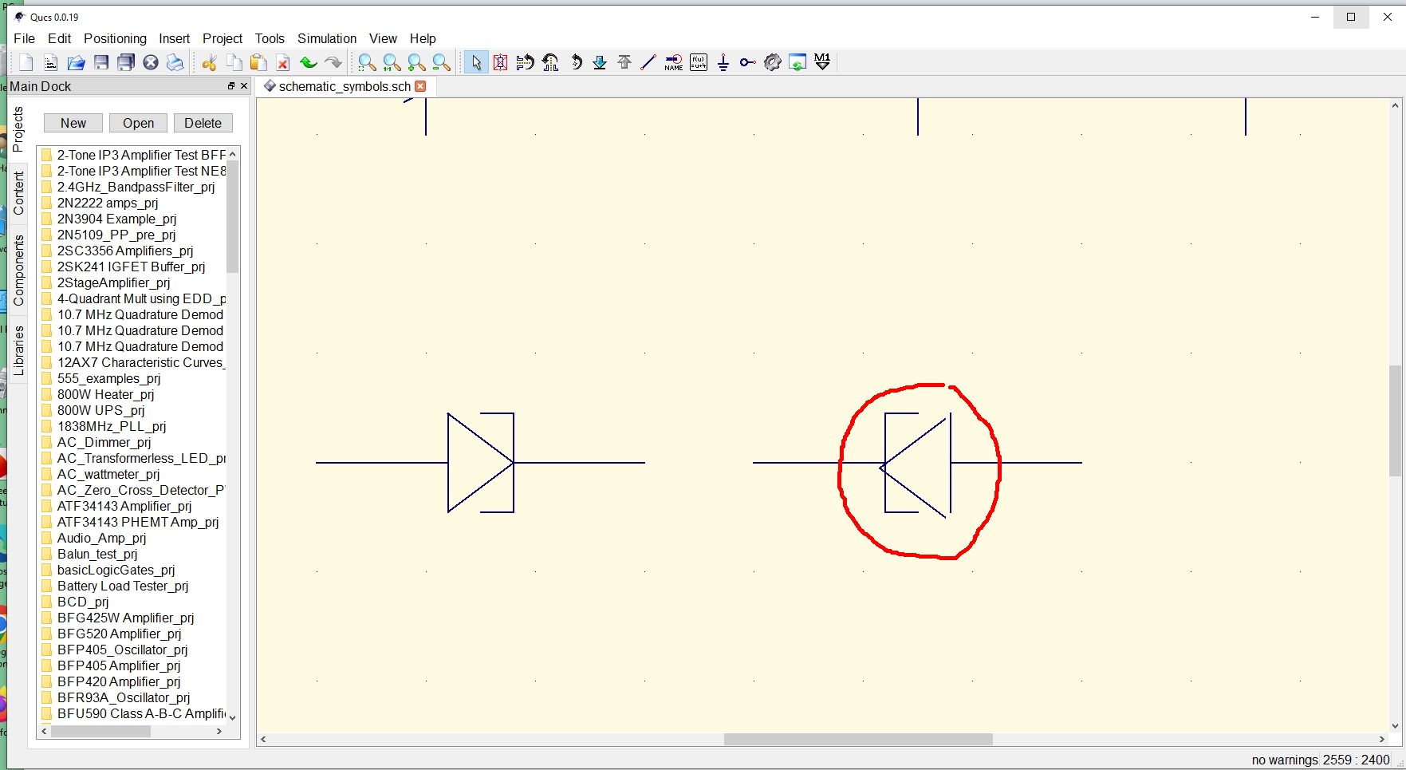
Task: Print the current schematic
Action: pos(175,62)
